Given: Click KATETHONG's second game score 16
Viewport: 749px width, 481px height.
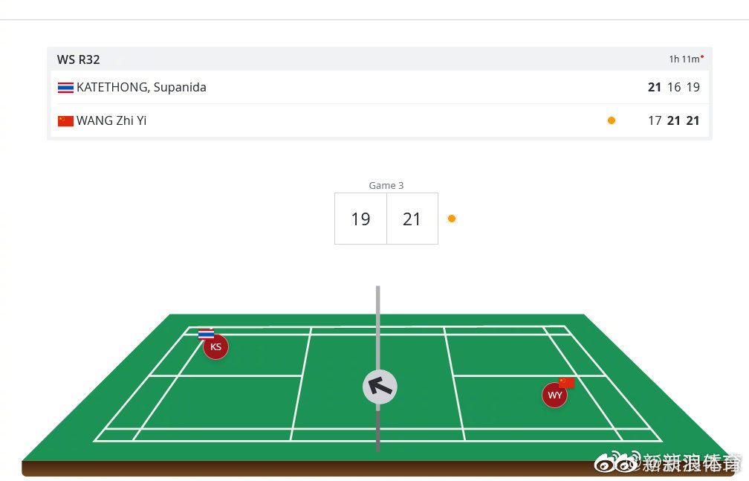Looking at the screenshot, I should 674,87.
